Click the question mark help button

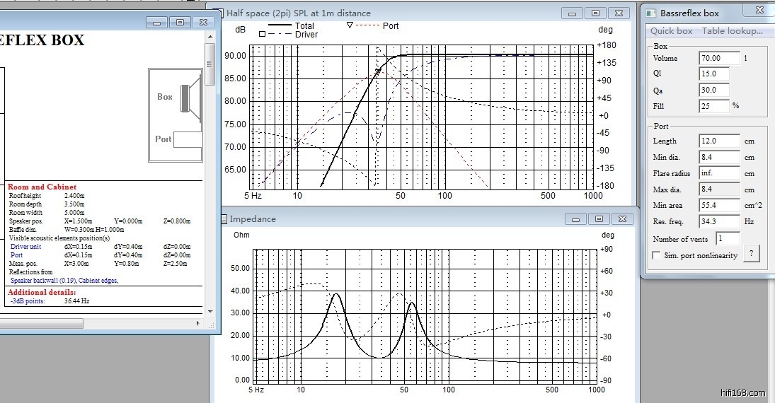coord(750,254)
